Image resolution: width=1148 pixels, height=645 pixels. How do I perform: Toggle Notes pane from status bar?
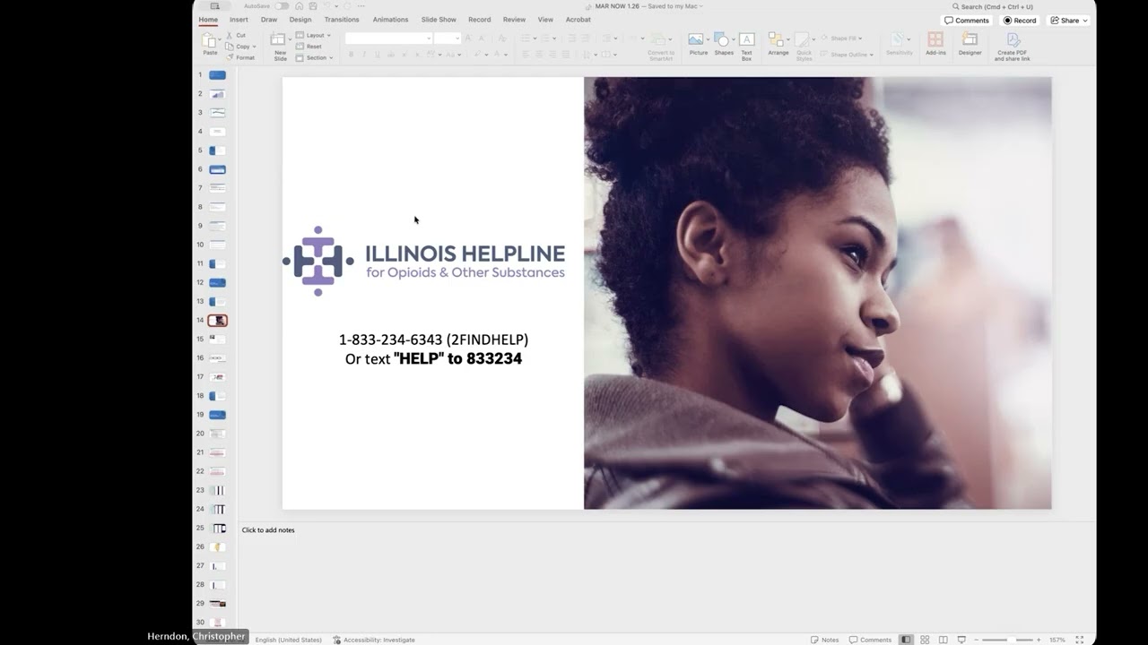825,640
